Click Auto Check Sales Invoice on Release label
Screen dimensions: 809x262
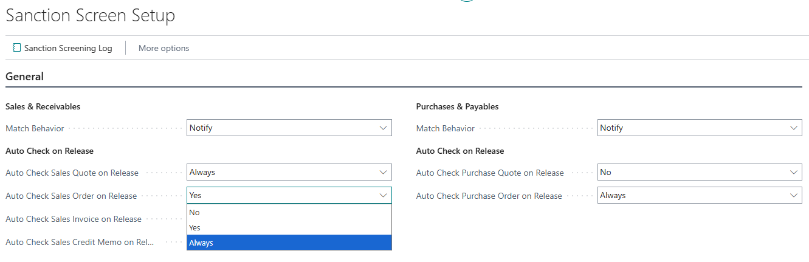[x=74, y=219]
